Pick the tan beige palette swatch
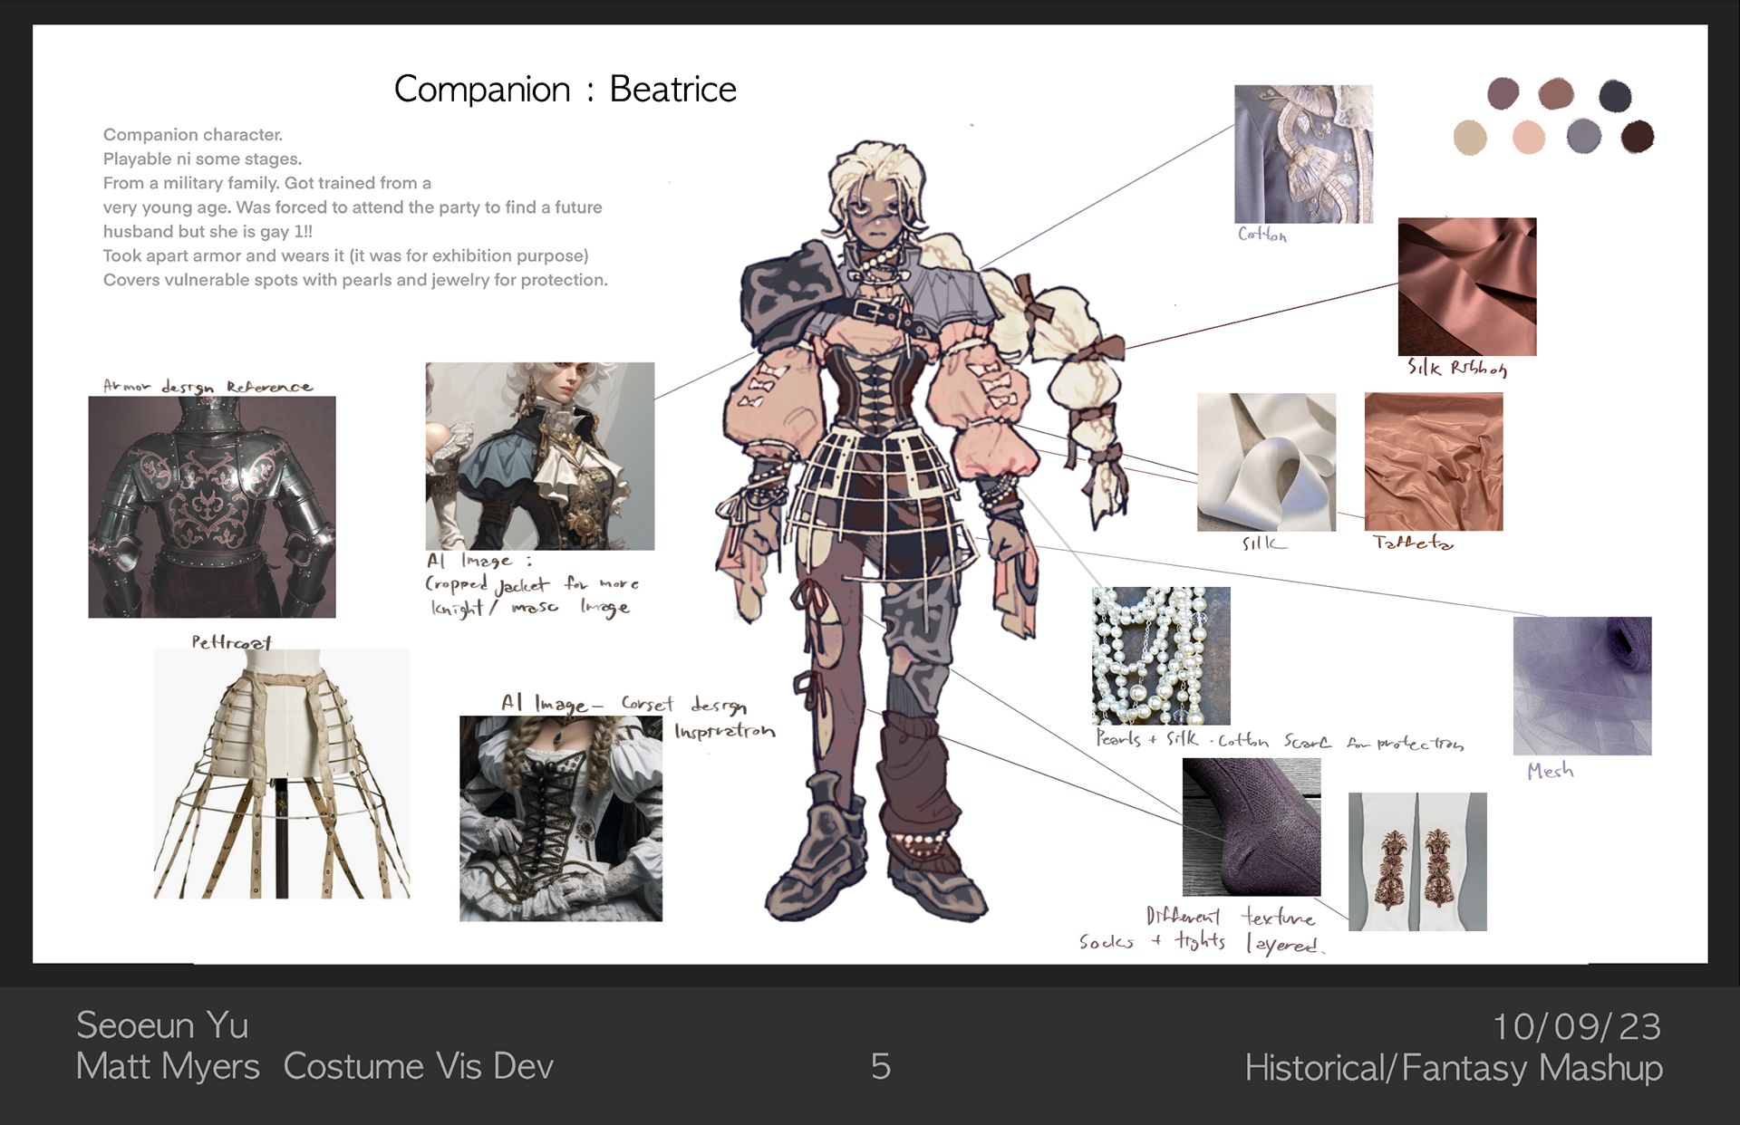 pyautogui.click(x=1470, y=138)
